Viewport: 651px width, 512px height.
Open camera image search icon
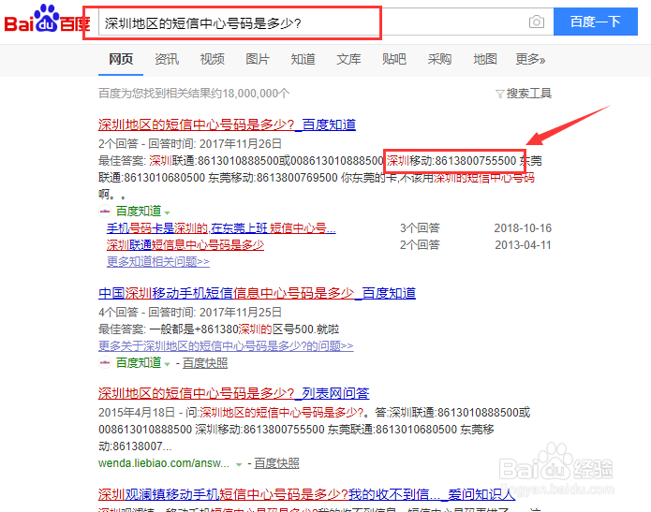coord(537,22)
